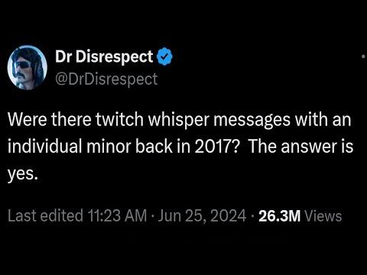Click the 2017? text in the tweet
This screenshot has width=367, height=275.
pyautogui.click(x=217, y=147)
